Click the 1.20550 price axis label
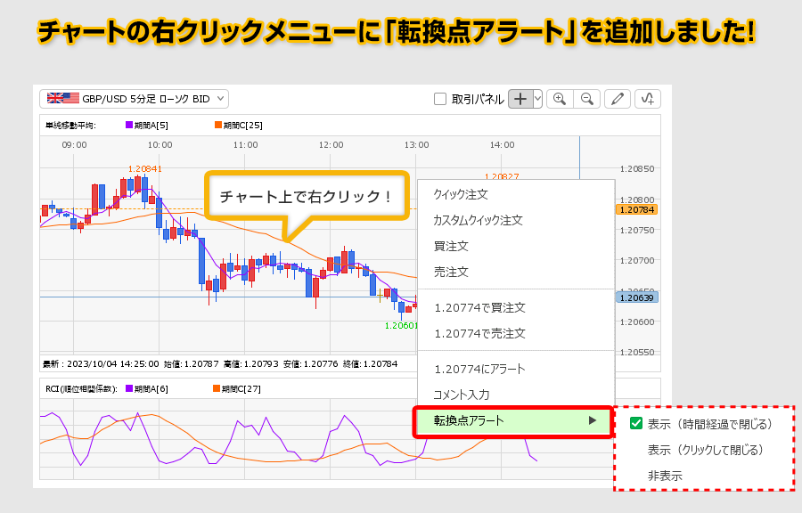The image size is (802, 513). pos(637,352)
